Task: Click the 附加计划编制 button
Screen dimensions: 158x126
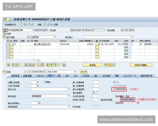Action: coord(144,65)
